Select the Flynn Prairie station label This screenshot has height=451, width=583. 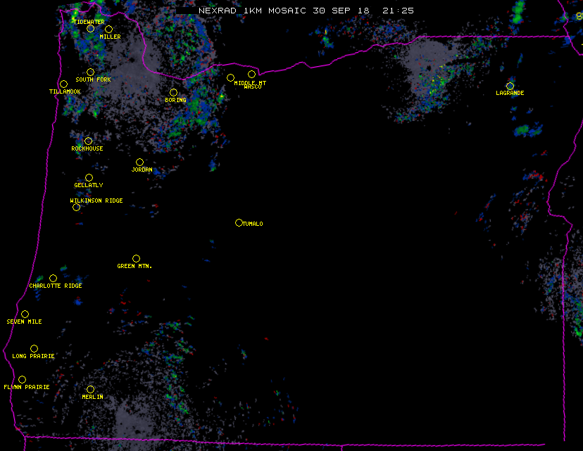coord(27,388)
